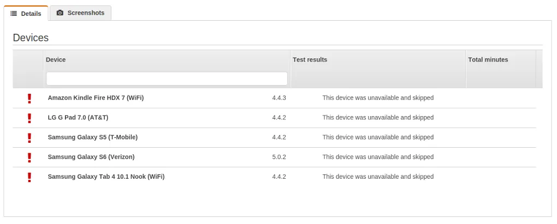Click the Details tab list icon
This screenshot has width=557, height=224.
pos(14,14)
